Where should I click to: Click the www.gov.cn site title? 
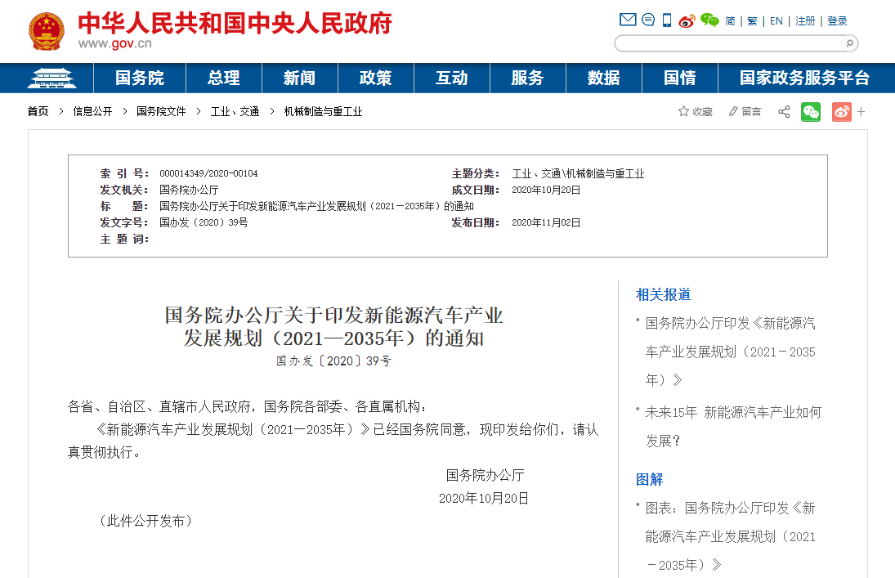[114, 44]
